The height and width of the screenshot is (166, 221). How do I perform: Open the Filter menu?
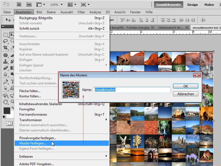coord(81,12)
